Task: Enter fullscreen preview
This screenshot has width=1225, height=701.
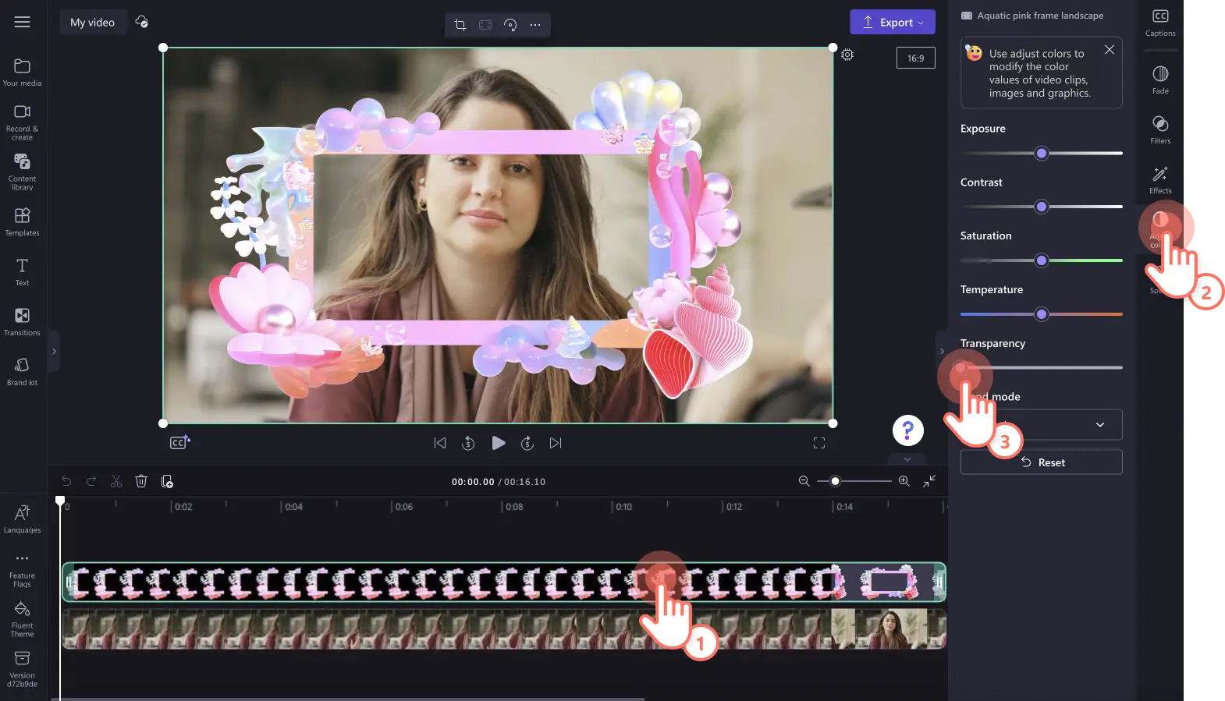Action: 819,443
